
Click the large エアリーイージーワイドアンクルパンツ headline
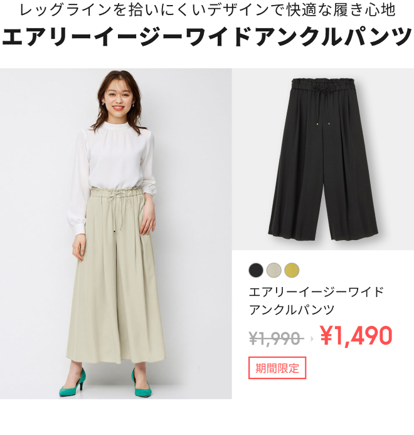(x=207, y=36)
